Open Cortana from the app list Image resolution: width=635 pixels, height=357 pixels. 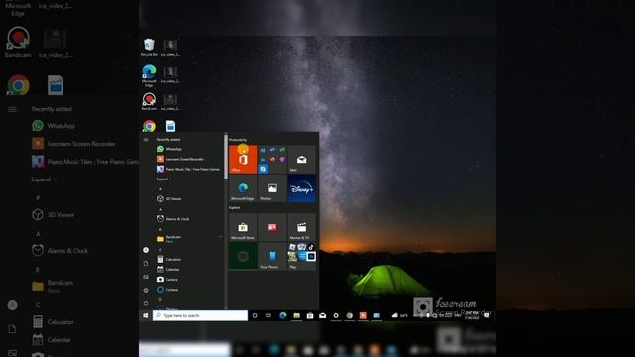click(x=167, y=290)
